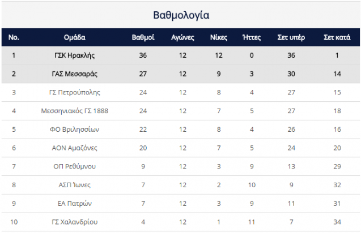Select team ΑΟΝ Αμαζόνες

coord(75,148)
